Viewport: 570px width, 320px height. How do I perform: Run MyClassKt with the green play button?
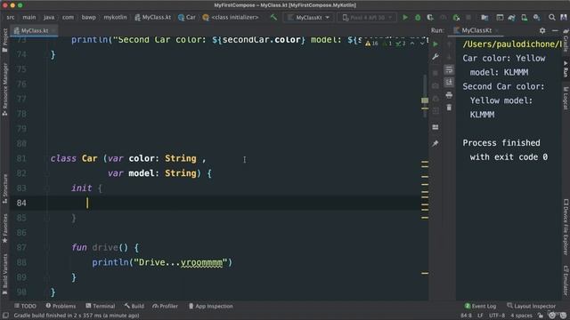point(405,17)
